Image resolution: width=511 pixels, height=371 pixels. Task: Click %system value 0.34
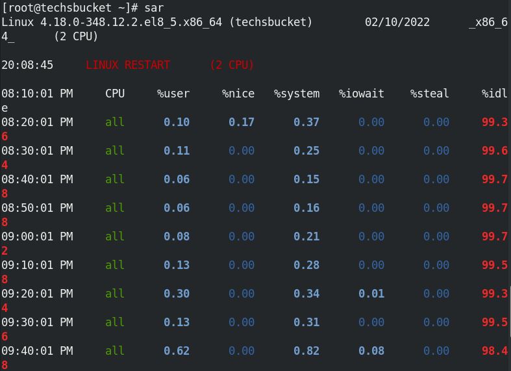click(x=306, y=294)
